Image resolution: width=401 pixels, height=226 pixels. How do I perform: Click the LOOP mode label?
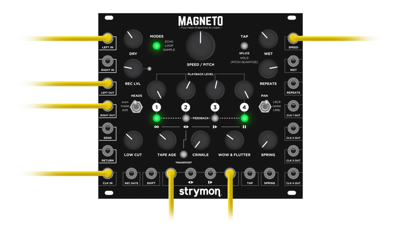tap(169, 46)
